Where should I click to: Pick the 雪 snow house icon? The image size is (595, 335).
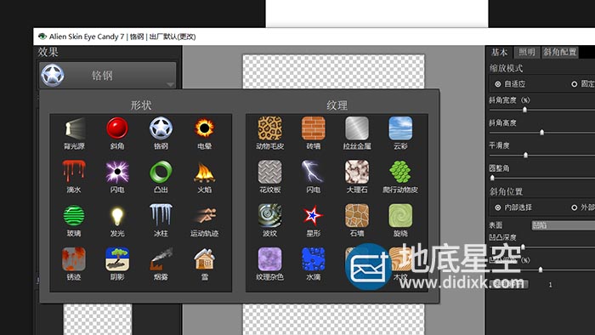(205, 259)
